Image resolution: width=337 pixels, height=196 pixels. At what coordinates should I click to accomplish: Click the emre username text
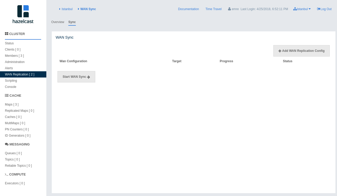pyautogui.click(x=235, y=9)
